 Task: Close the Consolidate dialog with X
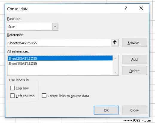141,8
